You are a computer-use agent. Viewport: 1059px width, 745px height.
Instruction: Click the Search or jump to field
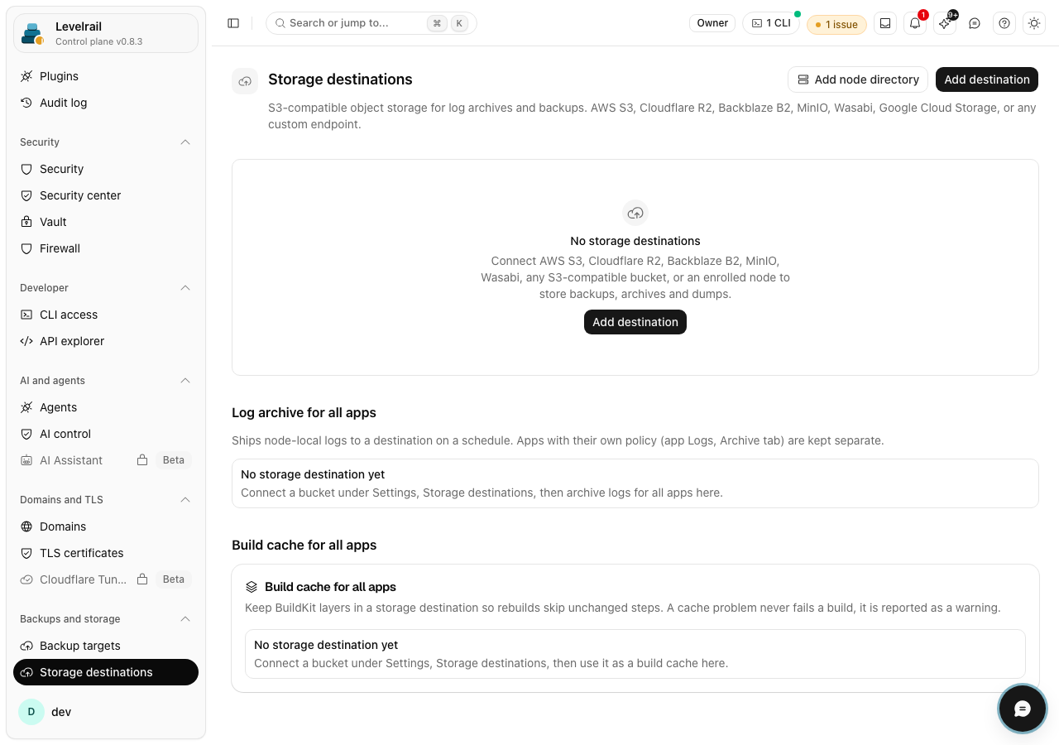pyautogui.click(x=371, y=23)
